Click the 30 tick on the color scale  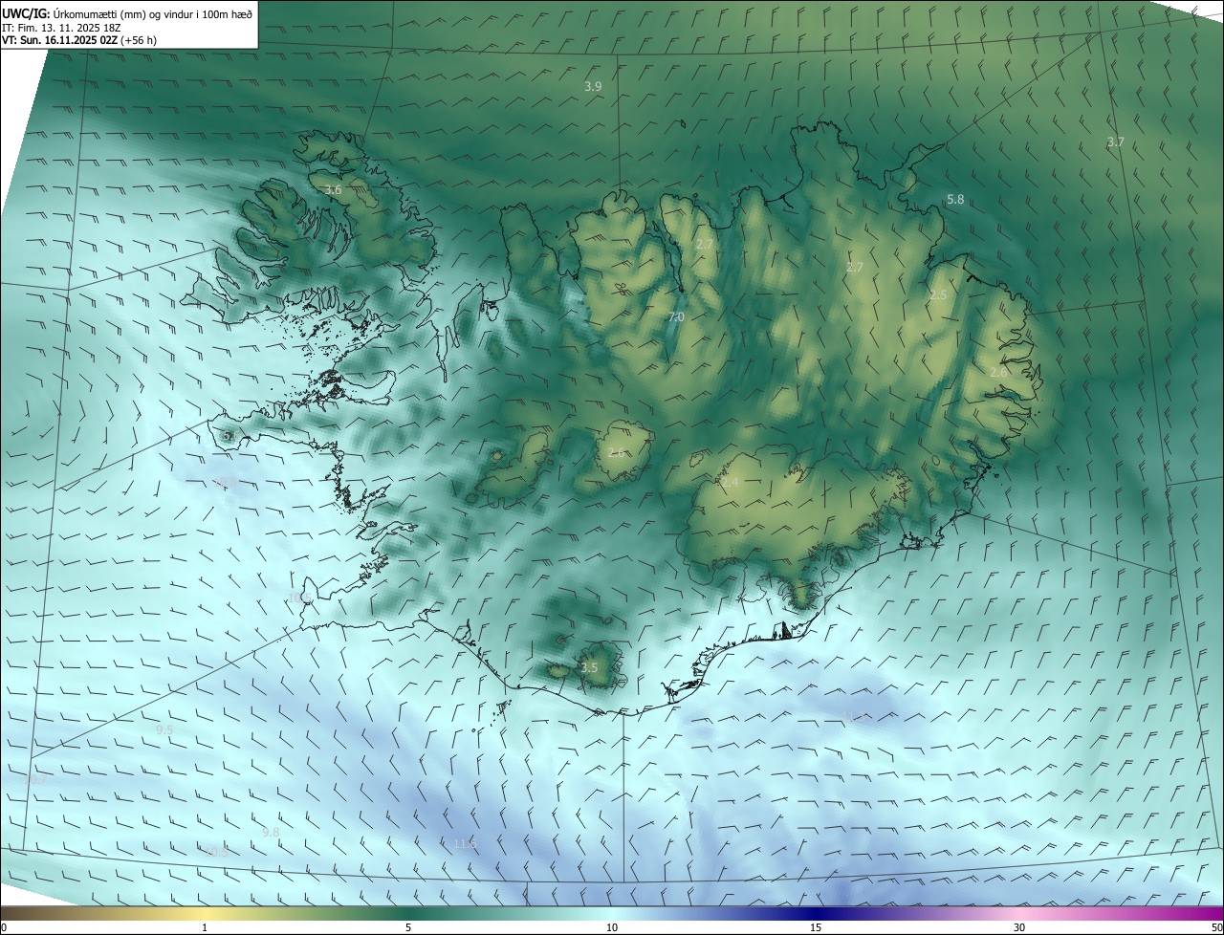click(1019, 927)
